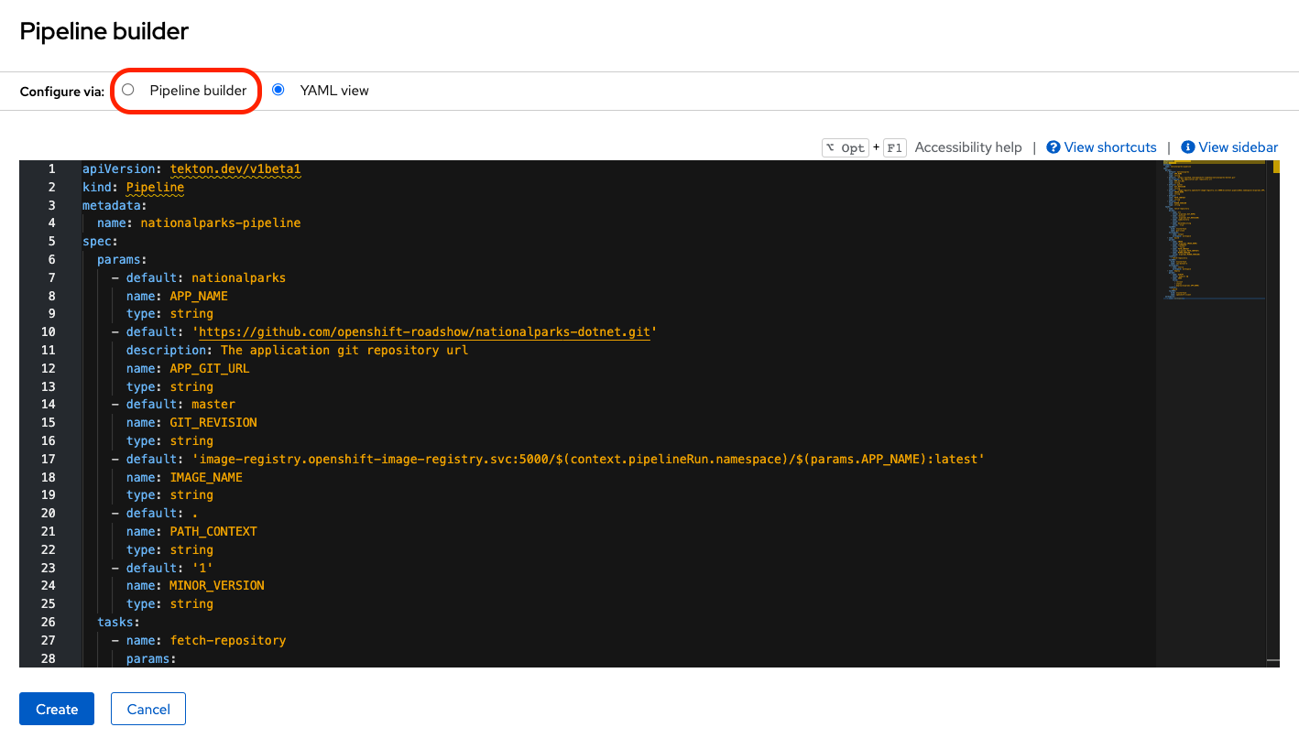Open the View shortcuts link
Screen dimensions: 1299x738
point(1110,147)
